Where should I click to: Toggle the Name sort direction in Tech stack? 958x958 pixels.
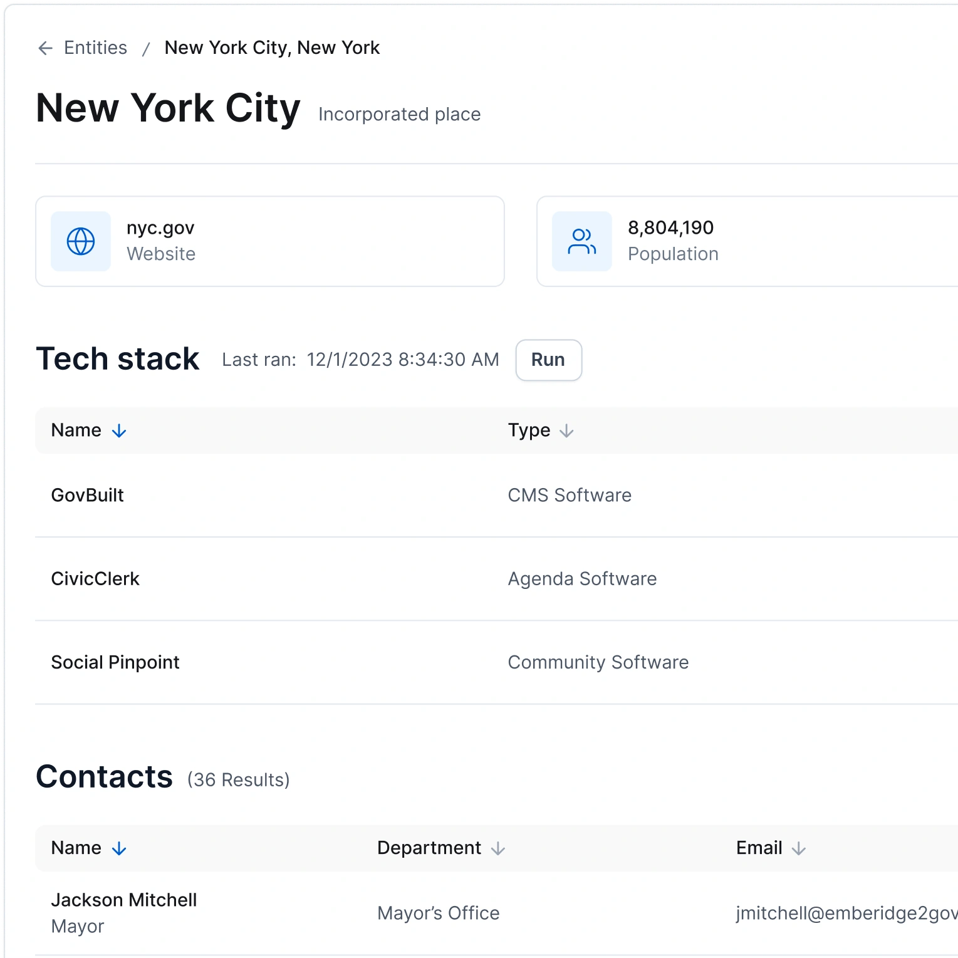pos(118,430)
